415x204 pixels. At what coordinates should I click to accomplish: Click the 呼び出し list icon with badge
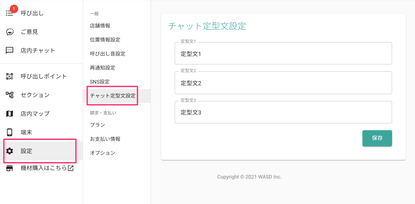click(x=9, y=13)
